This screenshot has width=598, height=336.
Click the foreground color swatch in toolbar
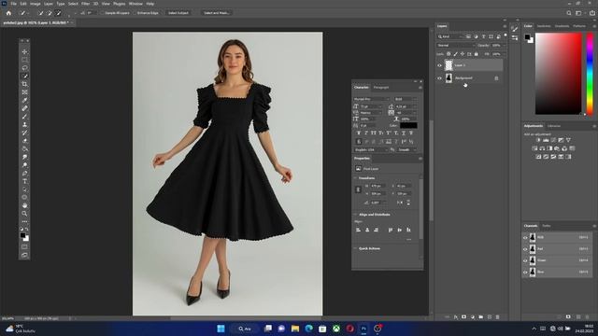(x=22, y=236)
